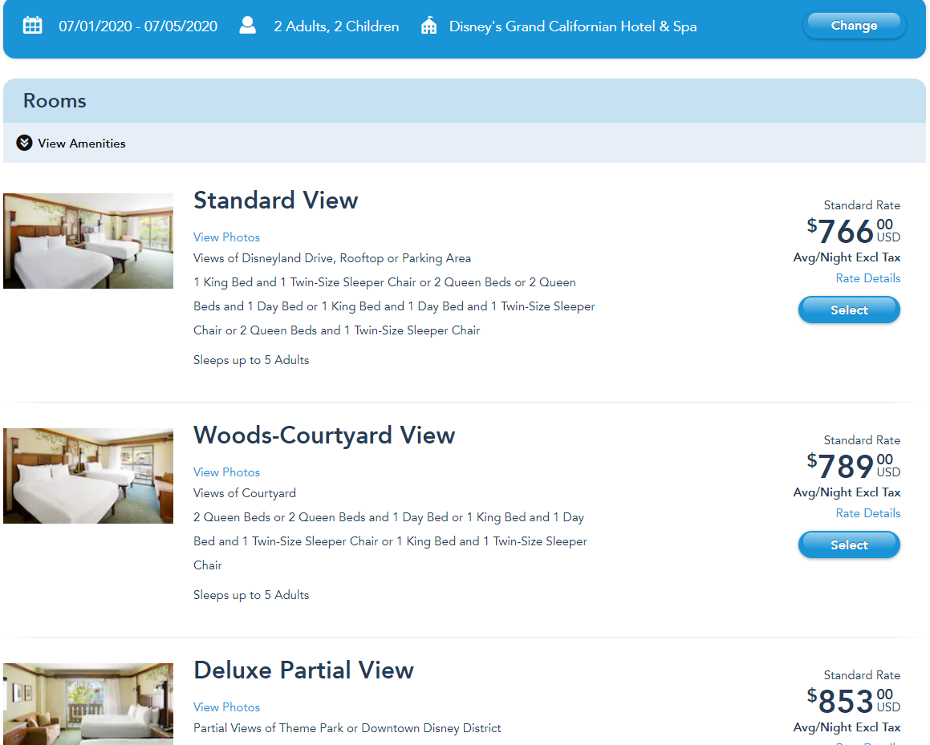Image resolution: width=930 pixels, height=745 pixels.
Task: Click the guest person icon
Action: [248, 26]
